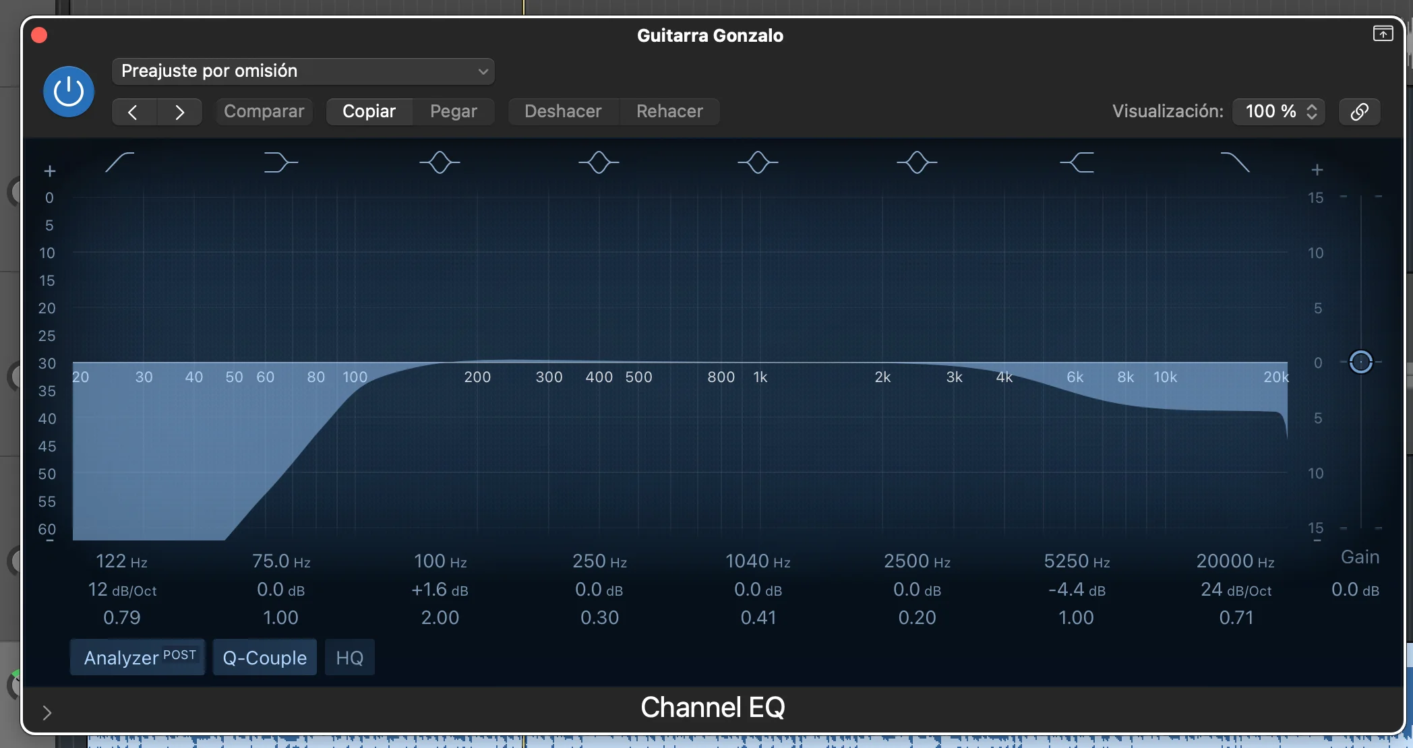This screenshot has height=748, width=1413.
Task: Expand the disclosure arrow at bottom left
Action: (47, 712)
